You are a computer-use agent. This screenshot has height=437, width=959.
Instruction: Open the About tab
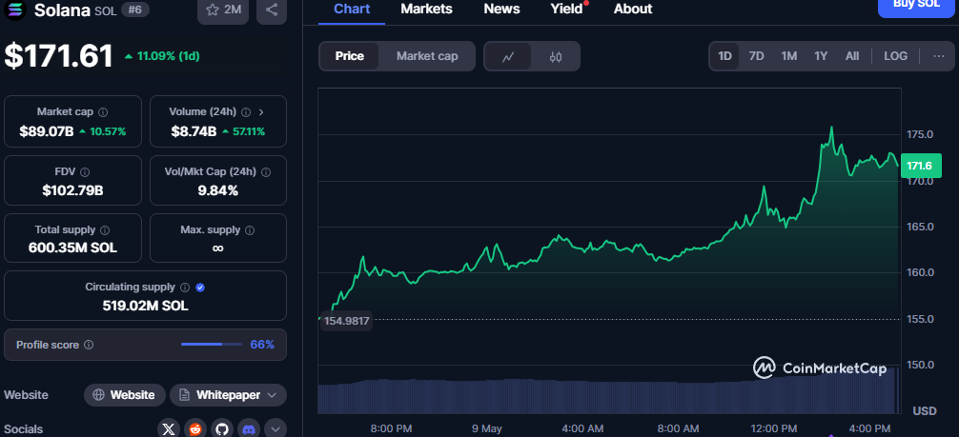[633, 10]
